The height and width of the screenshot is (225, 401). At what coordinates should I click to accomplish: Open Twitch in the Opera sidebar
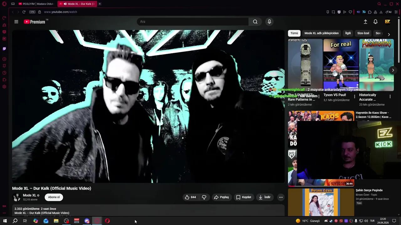(4, 49)
